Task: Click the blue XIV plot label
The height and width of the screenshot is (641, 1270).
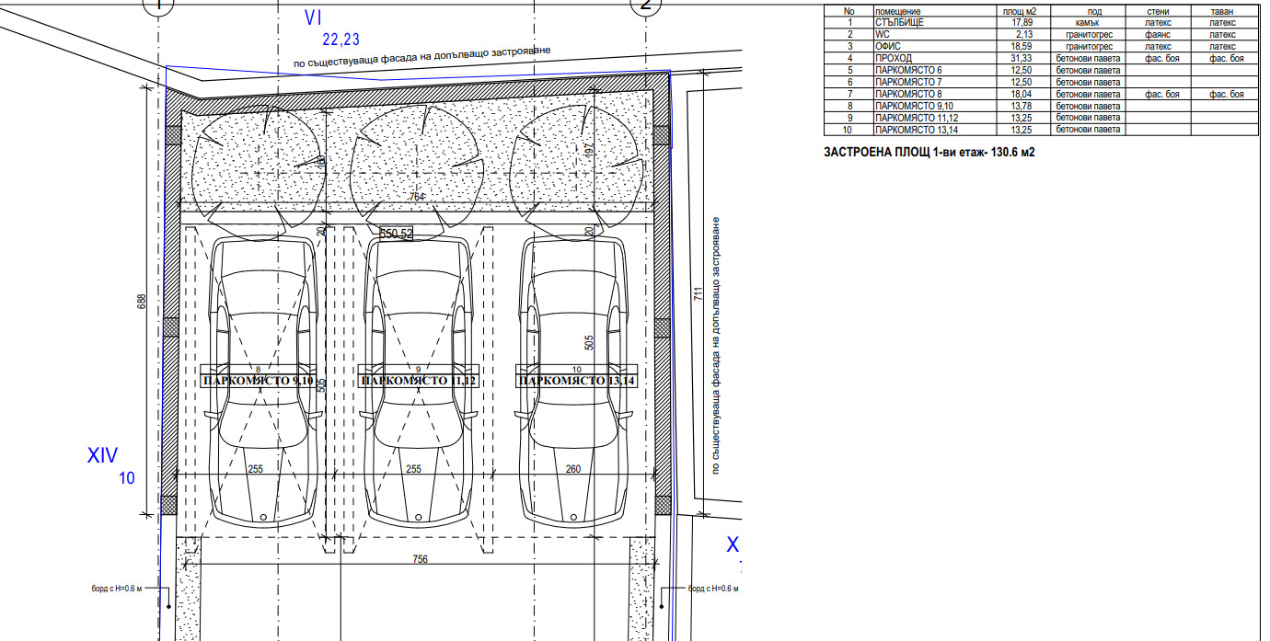Action: [102, 455]
